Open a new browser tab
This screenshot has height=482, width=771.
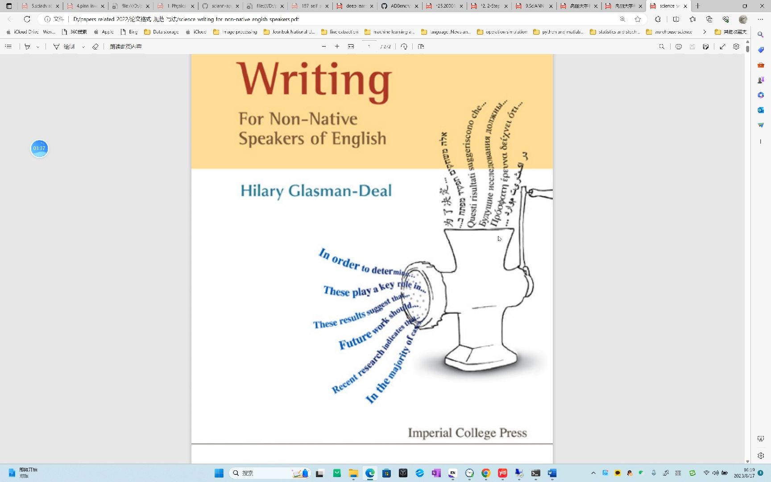click(x=698, y=6)
